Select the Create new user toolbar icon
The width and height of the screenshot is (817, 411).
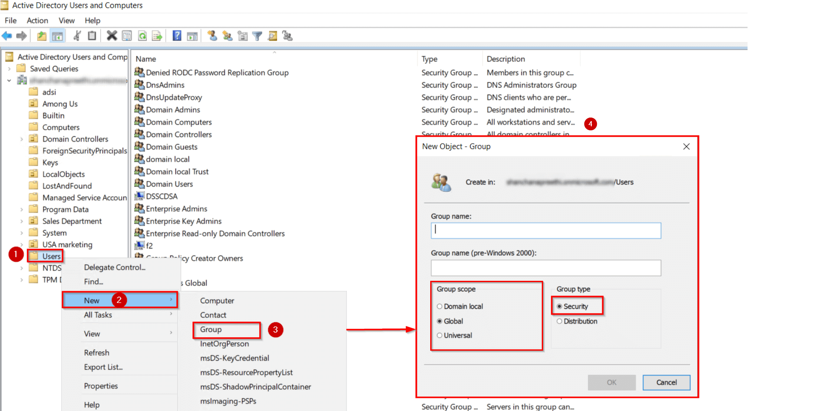point(213,36)
